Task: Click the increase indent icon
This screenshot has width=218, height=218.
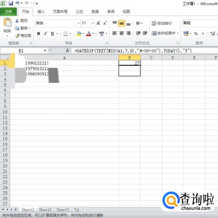Action: 145,33
